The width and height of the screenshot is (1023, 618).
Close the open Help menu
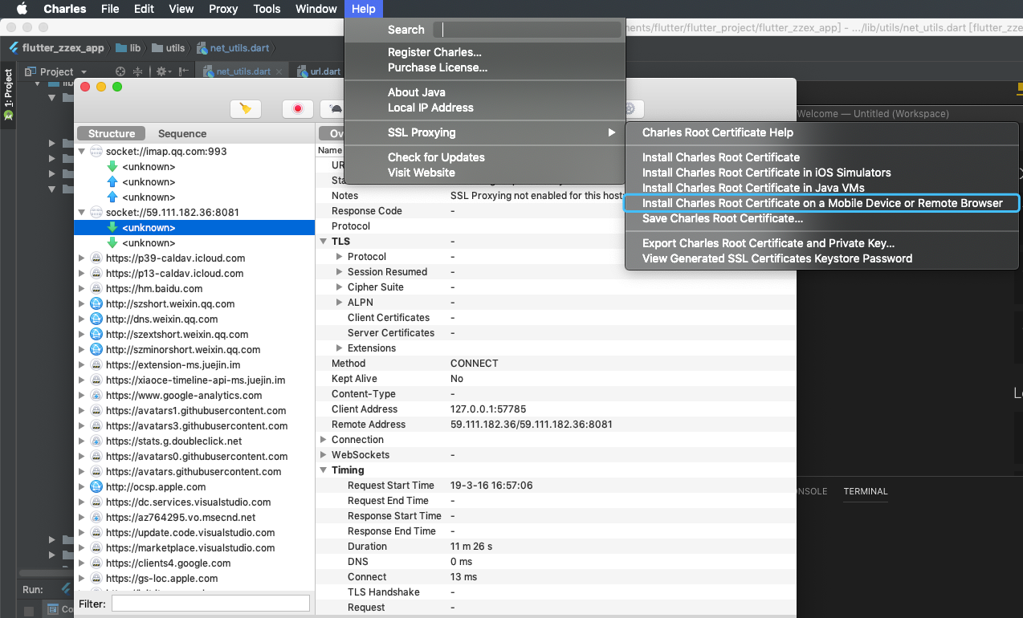(364, 9)
